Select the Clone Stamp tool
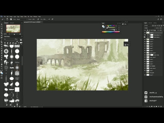The height and width of the screenshot is (123, 164). (x=2, y=42)
